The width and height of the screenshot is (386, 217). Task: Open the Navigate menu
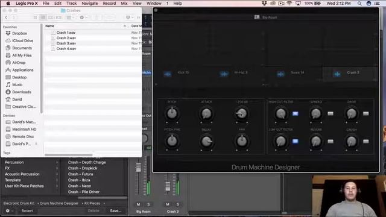(90, 4)
